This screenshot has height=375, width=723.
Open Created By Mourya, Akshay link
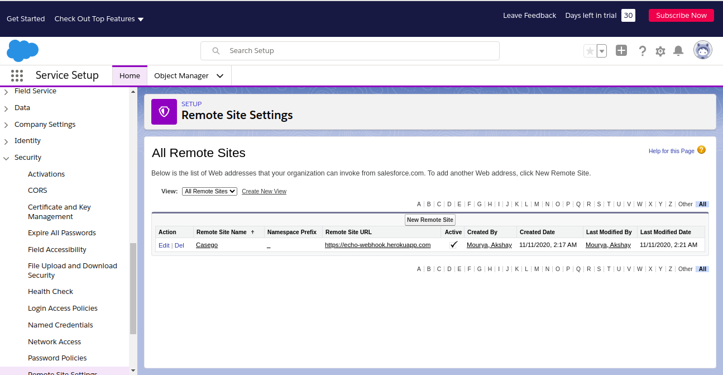tap(489, 245)
